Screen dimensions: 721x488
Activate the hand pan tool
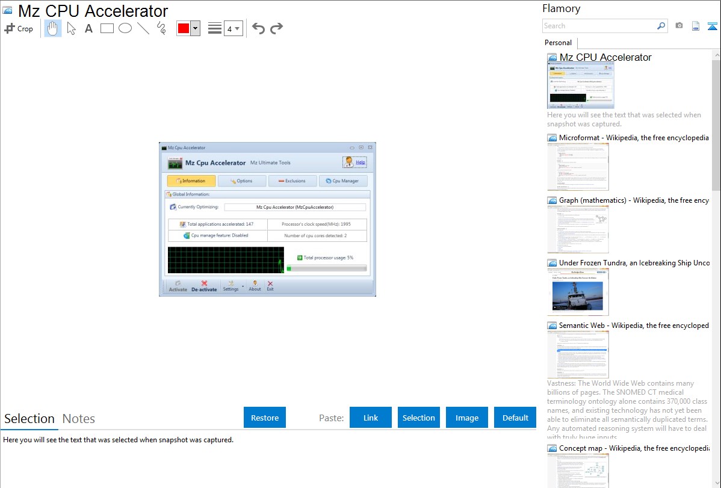53,28
